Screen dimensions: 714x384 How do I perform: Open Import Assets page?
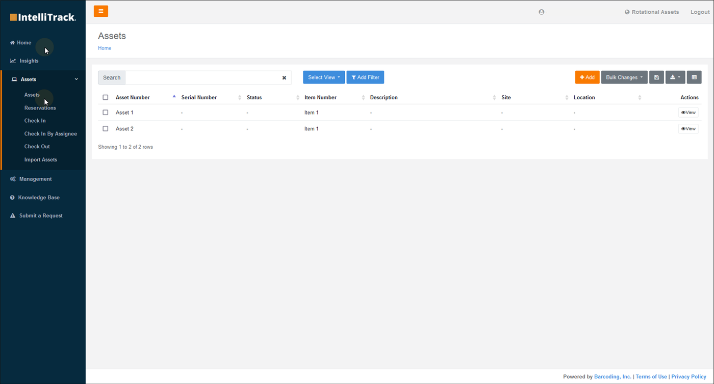pos(41,160)
